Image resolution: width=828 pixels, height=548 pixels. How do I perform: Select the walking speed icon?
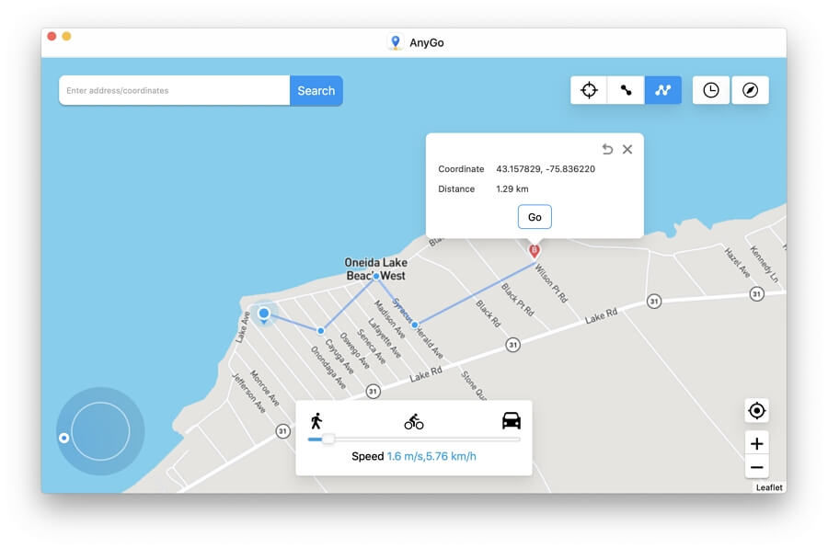316,420
